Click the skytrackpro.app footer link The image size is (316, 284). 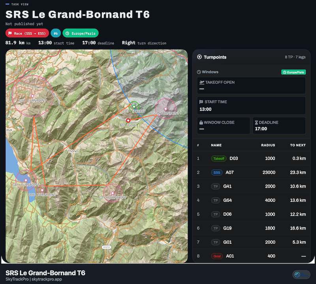click(x=47, y=279)
